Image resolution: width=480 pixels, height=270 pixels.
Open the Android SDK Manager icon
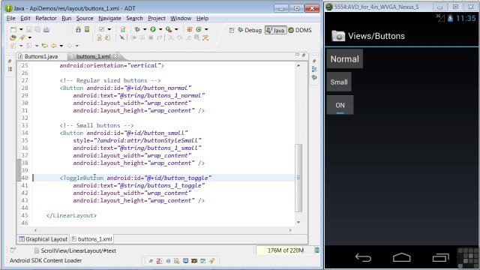[x=78, y=29]
